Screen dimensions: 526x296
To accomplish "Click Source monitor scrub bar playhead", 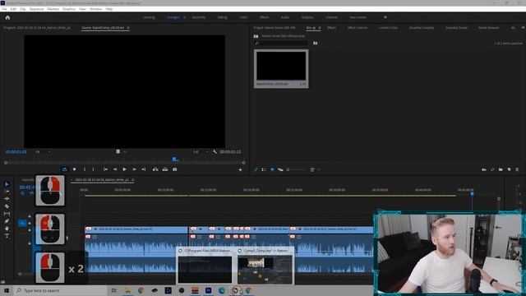I will coord(175,160).
